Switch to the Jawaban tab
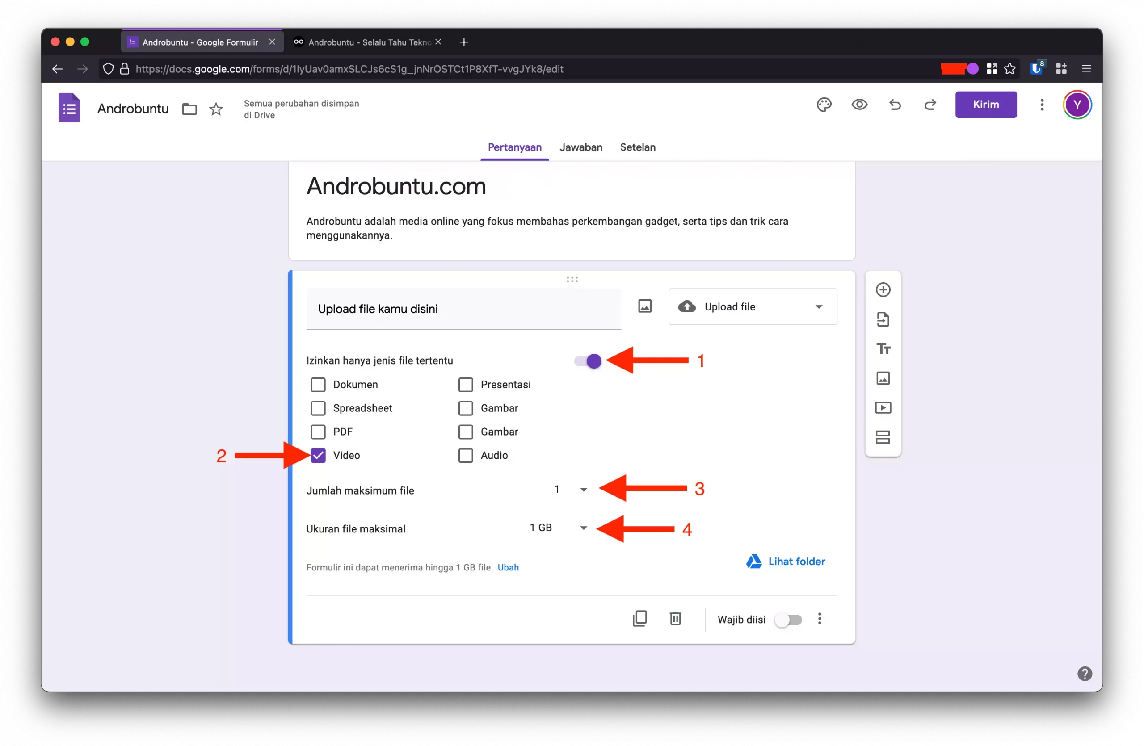This screenshot has height=746, width=1144. coord(580,147)
